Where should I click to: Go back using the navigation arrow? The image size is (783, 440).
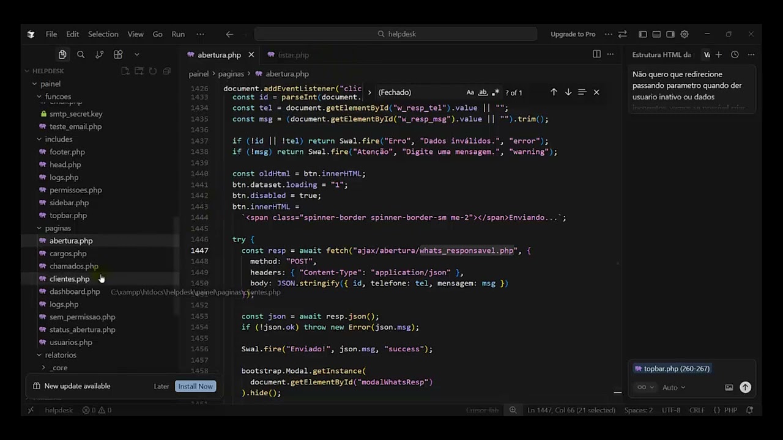tap(229, 34)
